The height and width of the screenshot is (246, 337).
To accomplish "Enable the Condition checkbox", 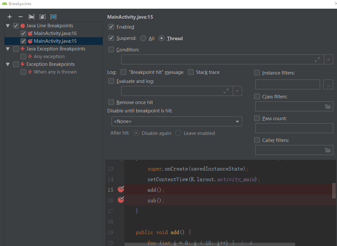I will tap(111, 49).
